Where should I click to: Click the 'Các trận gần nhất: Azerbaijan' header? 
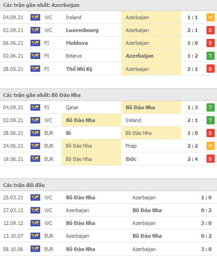click(41, 5)
